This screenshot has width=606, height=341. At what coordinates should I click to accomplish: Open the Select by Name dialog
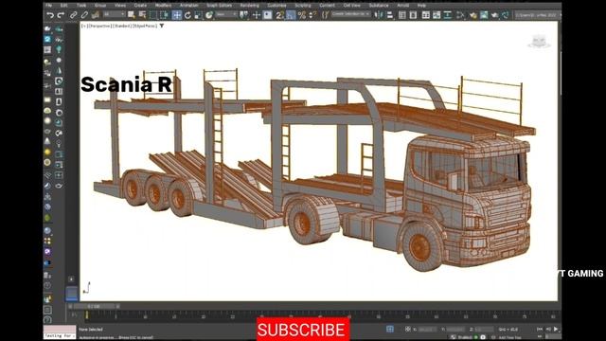point(142,15)
